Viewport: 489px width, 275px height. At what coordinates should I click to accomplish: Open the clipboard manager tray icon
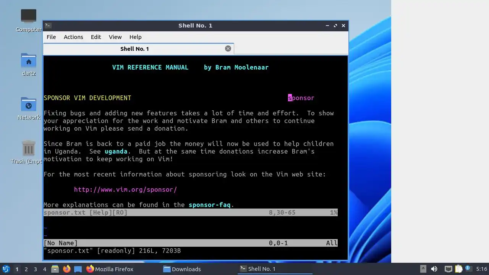pyautogui.click(x=459, y=269)
